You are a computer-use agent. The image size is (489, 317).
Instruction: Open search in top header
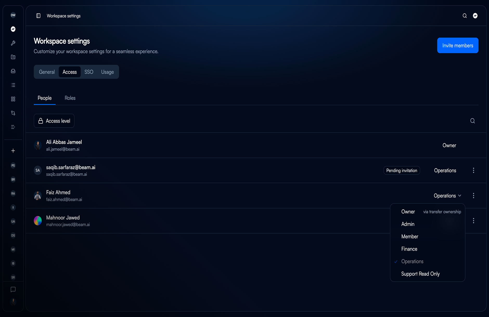465,16
